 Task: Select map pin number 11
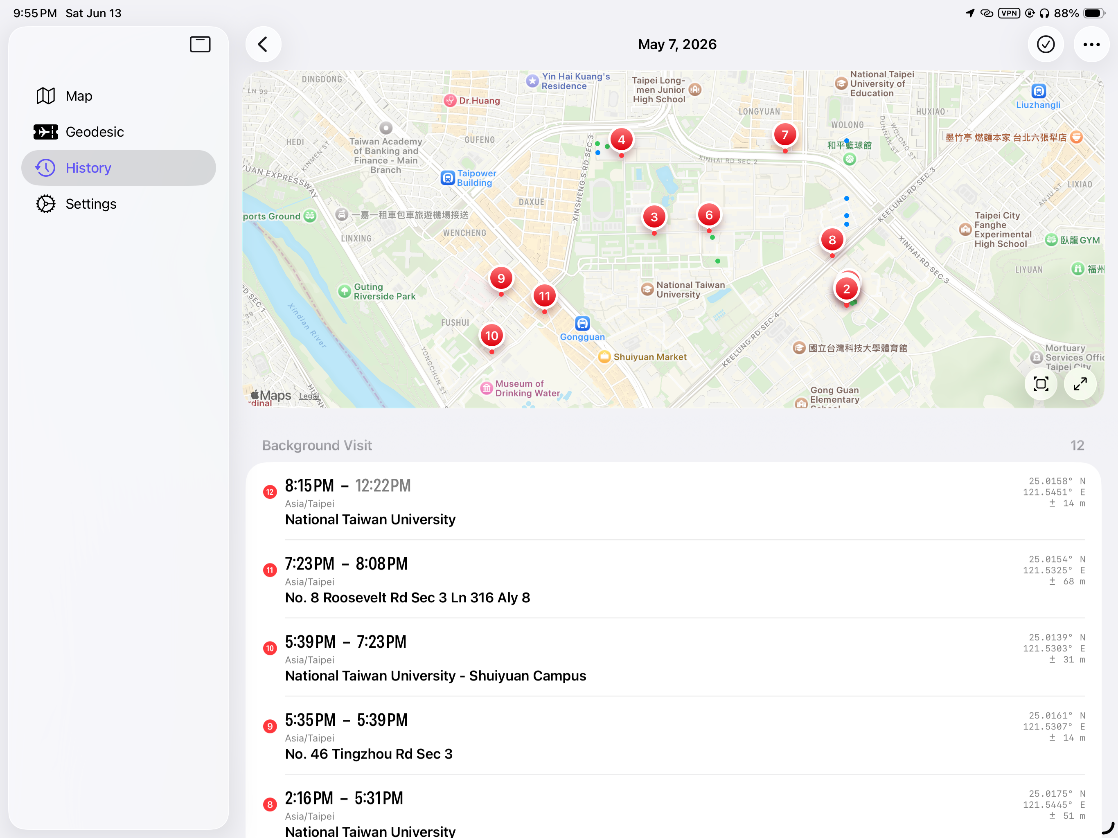point(544,296)
